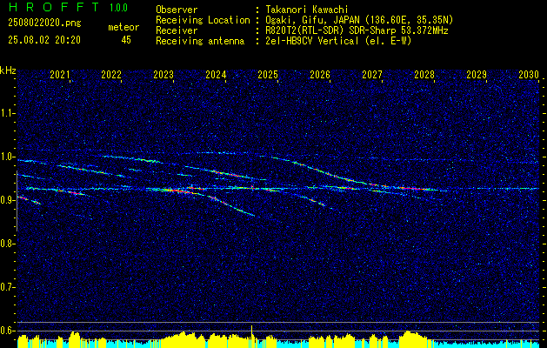Click the HROFFT title text
This screenshot has height=348, width=547.
(x=53, y=7)
